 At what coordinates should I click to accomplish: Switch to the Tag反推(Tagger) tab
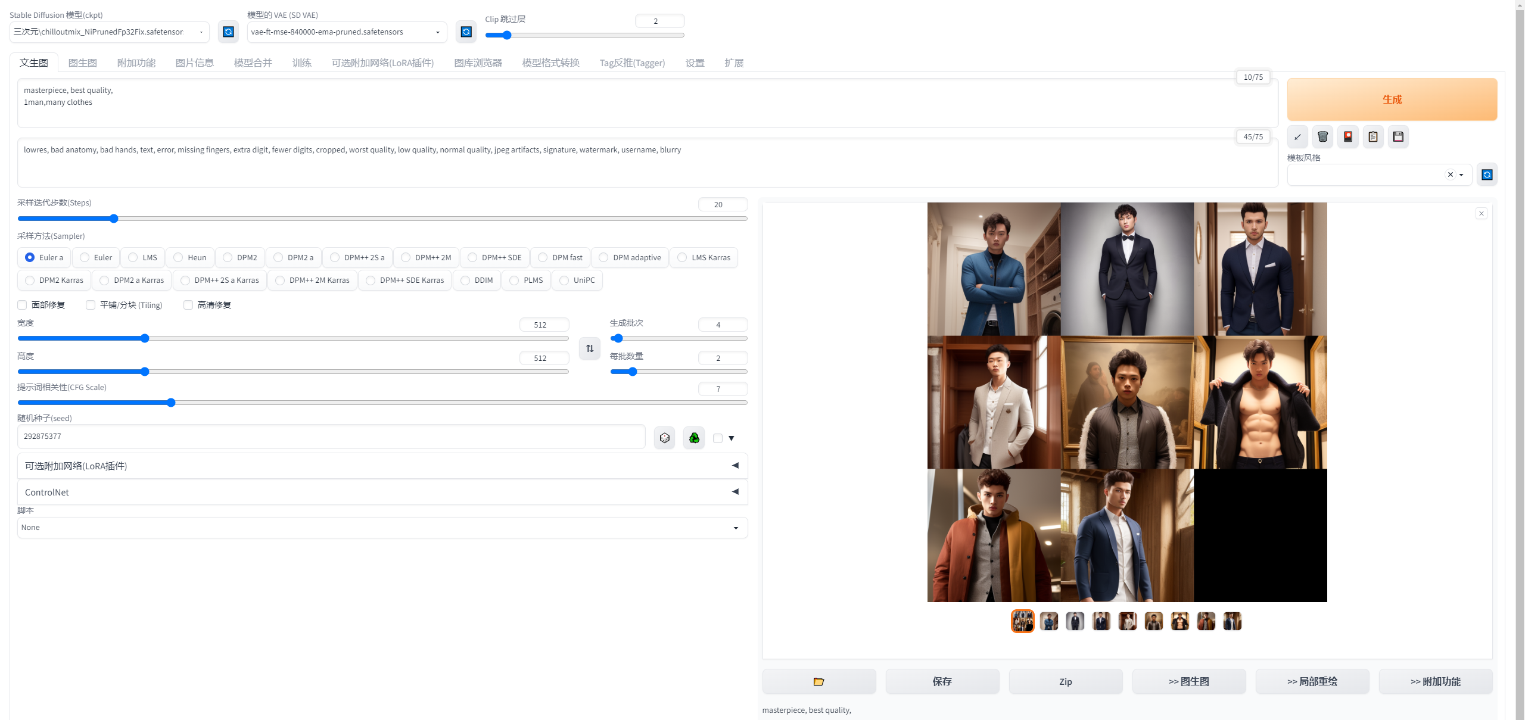[x=632, y=63]
